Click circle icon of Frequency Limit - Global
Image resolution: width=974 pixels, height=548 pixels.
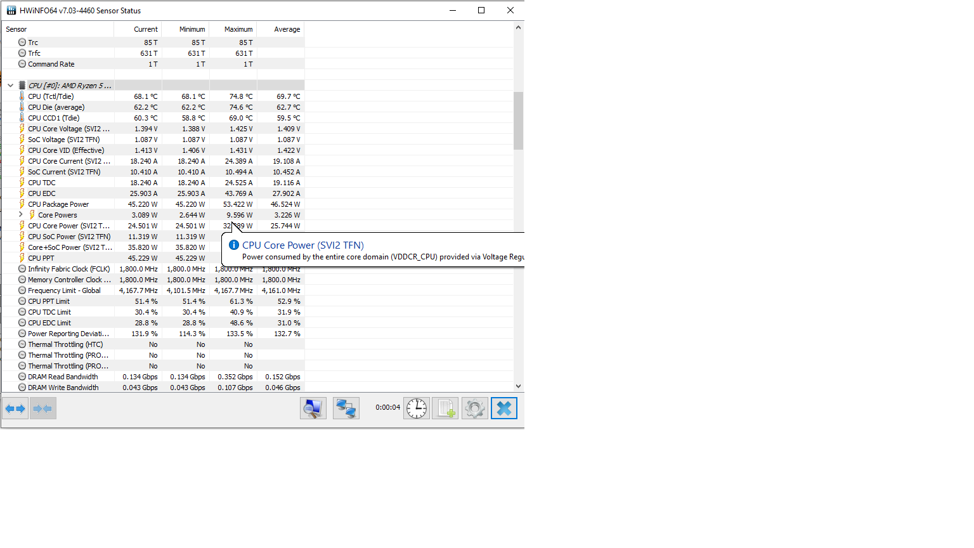click(x=22, y=290)
